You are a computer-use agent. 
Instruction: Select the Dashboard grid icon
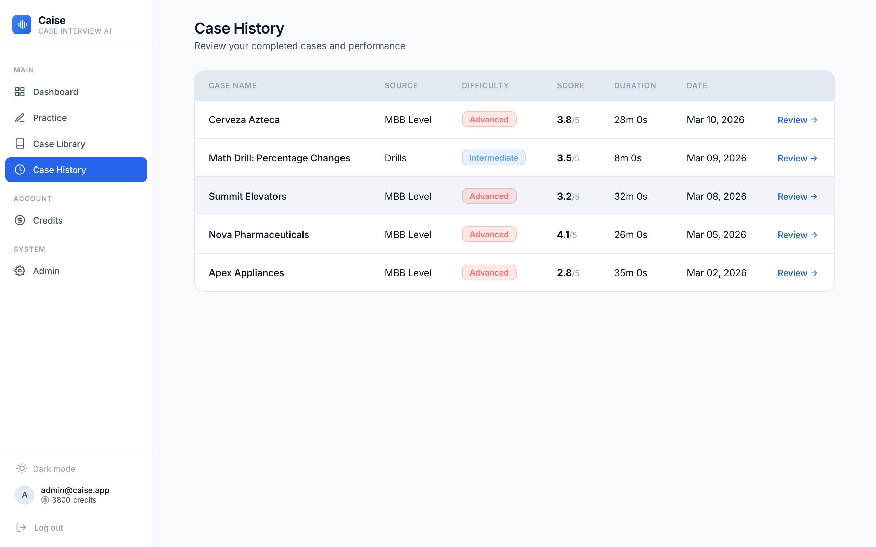tap(20, 92)
